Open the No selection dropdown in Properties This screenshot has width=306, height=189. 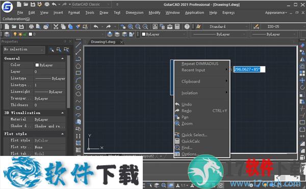(24, 49)
